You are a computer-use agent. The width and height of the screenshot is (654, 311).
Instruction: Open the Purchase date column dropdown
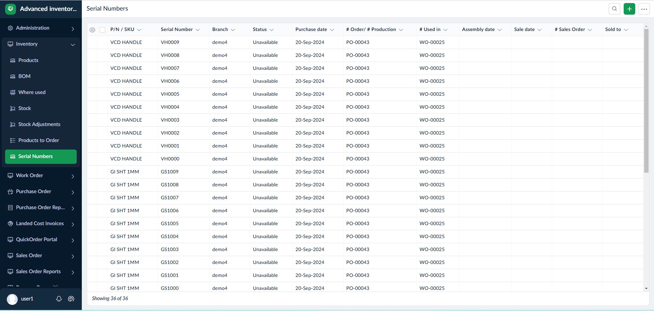click(332, 30)
